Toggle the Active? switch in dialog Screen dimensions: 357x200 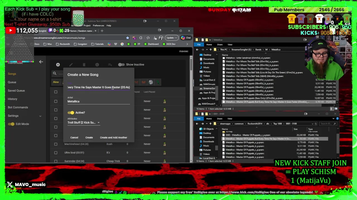pyautogui.click(x=71, y=113)
